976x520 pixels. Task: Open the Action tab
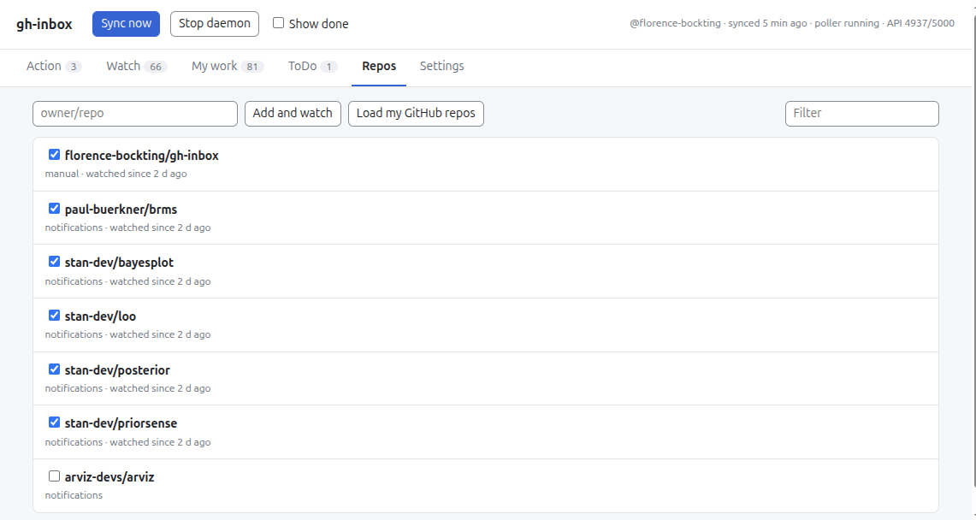[x=54, y=66]
